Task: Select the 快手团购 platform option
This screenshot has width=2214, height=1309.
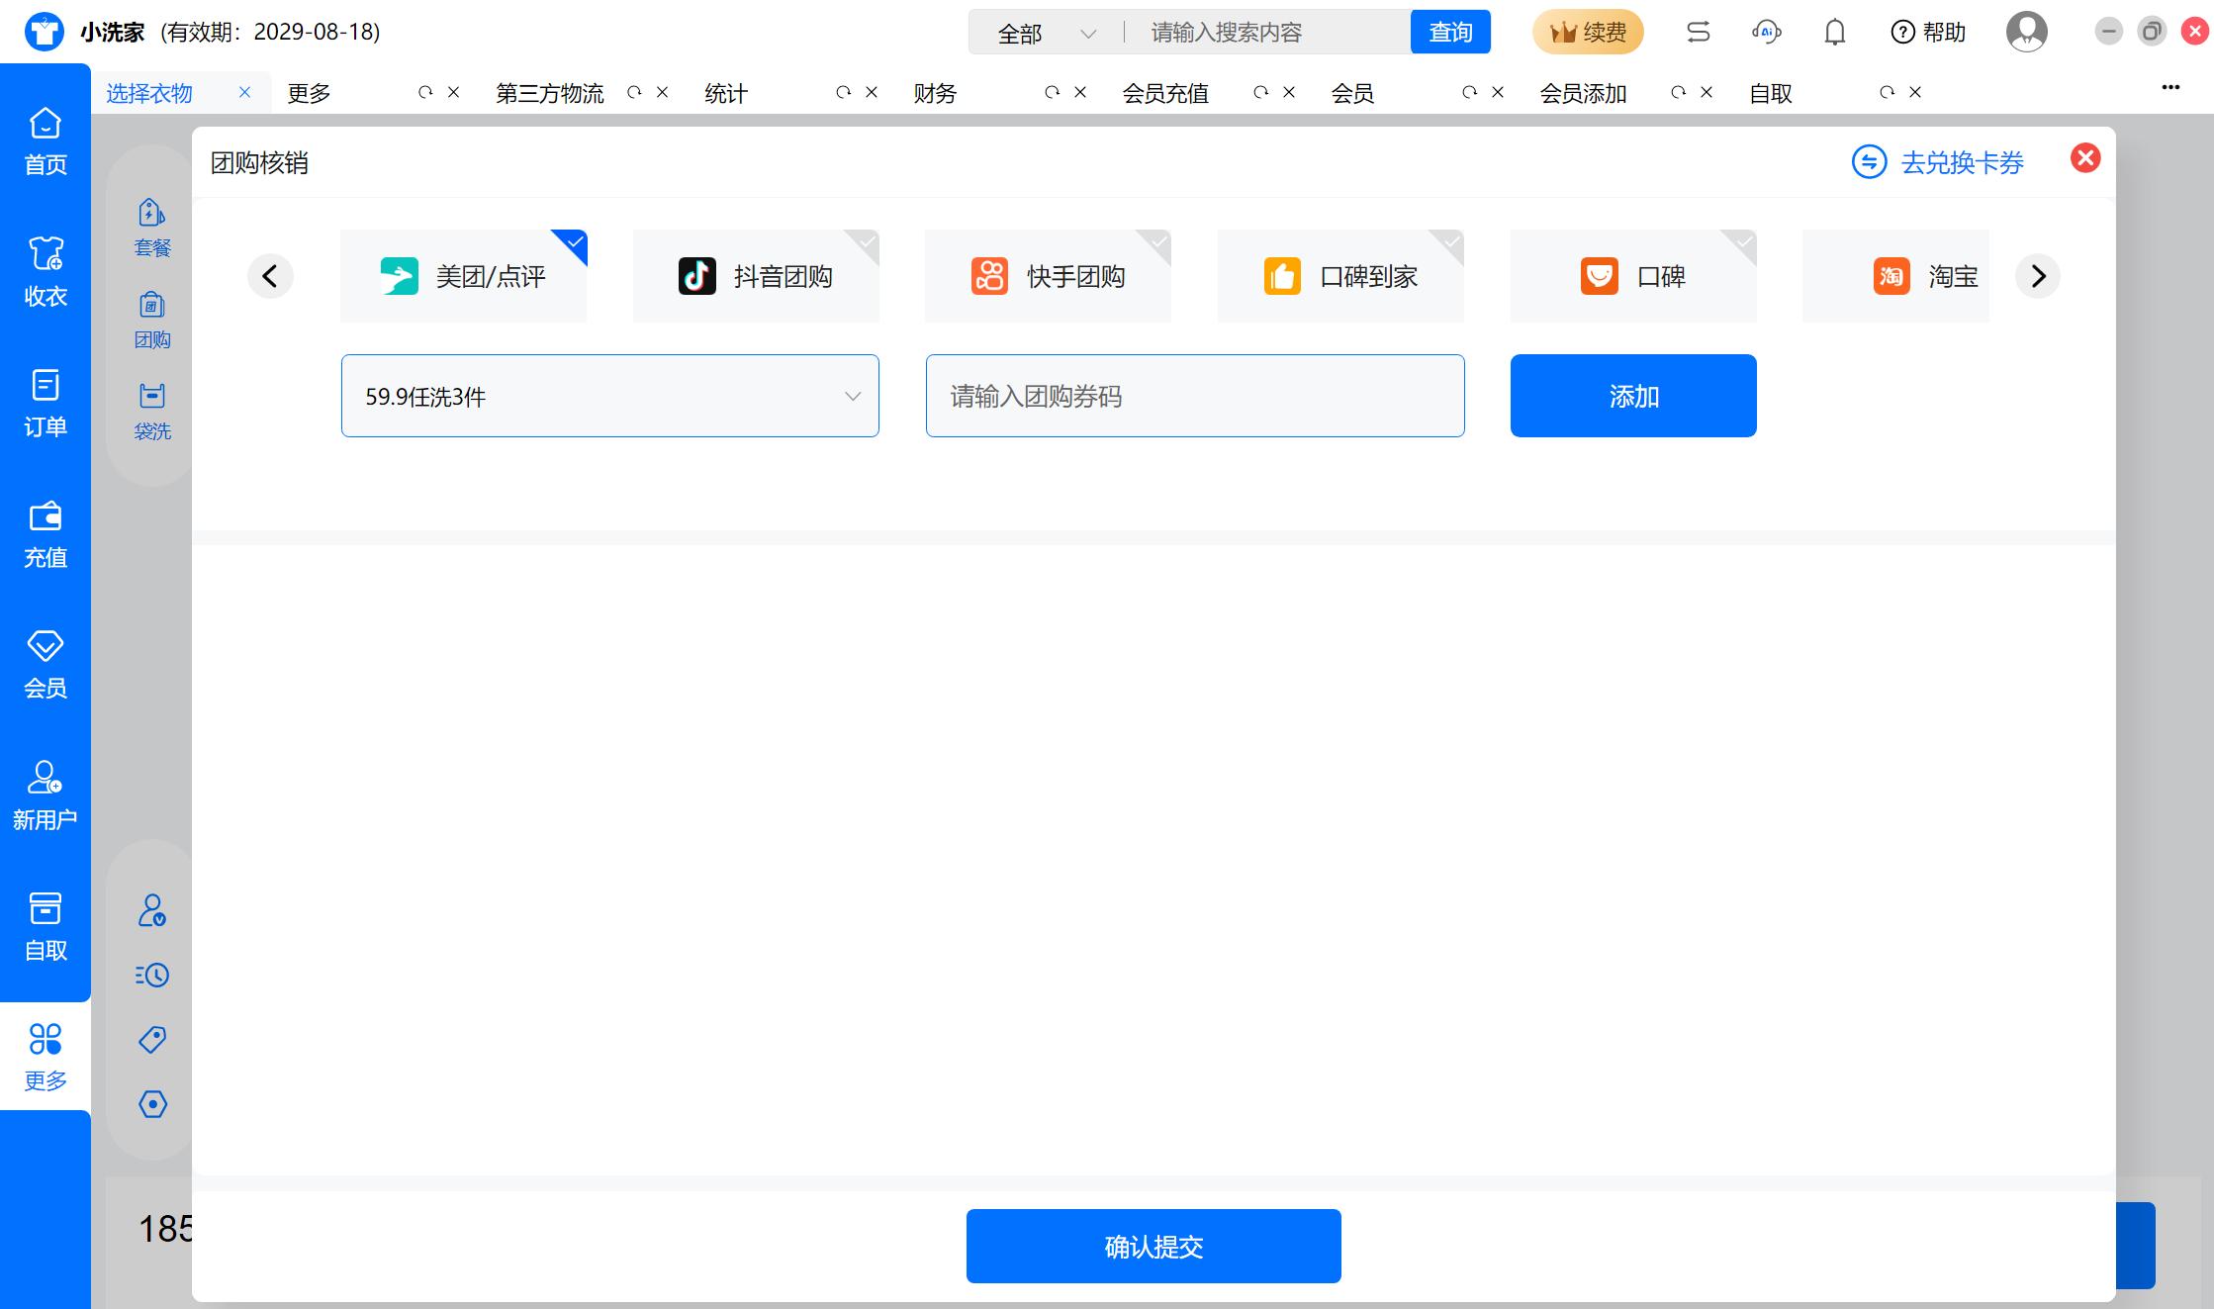Action: click(1048, 276)
